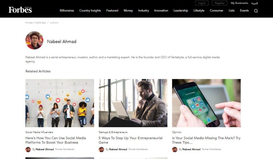Open My Bookmarks link
The width and height of the screenshot is (273, 159).
click(x=239, y=3)
